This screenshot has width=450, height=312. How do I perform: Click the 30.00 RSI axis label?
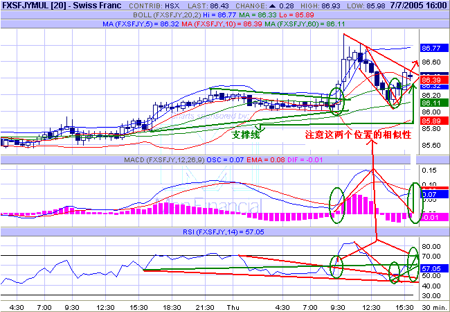pos(431,295)
